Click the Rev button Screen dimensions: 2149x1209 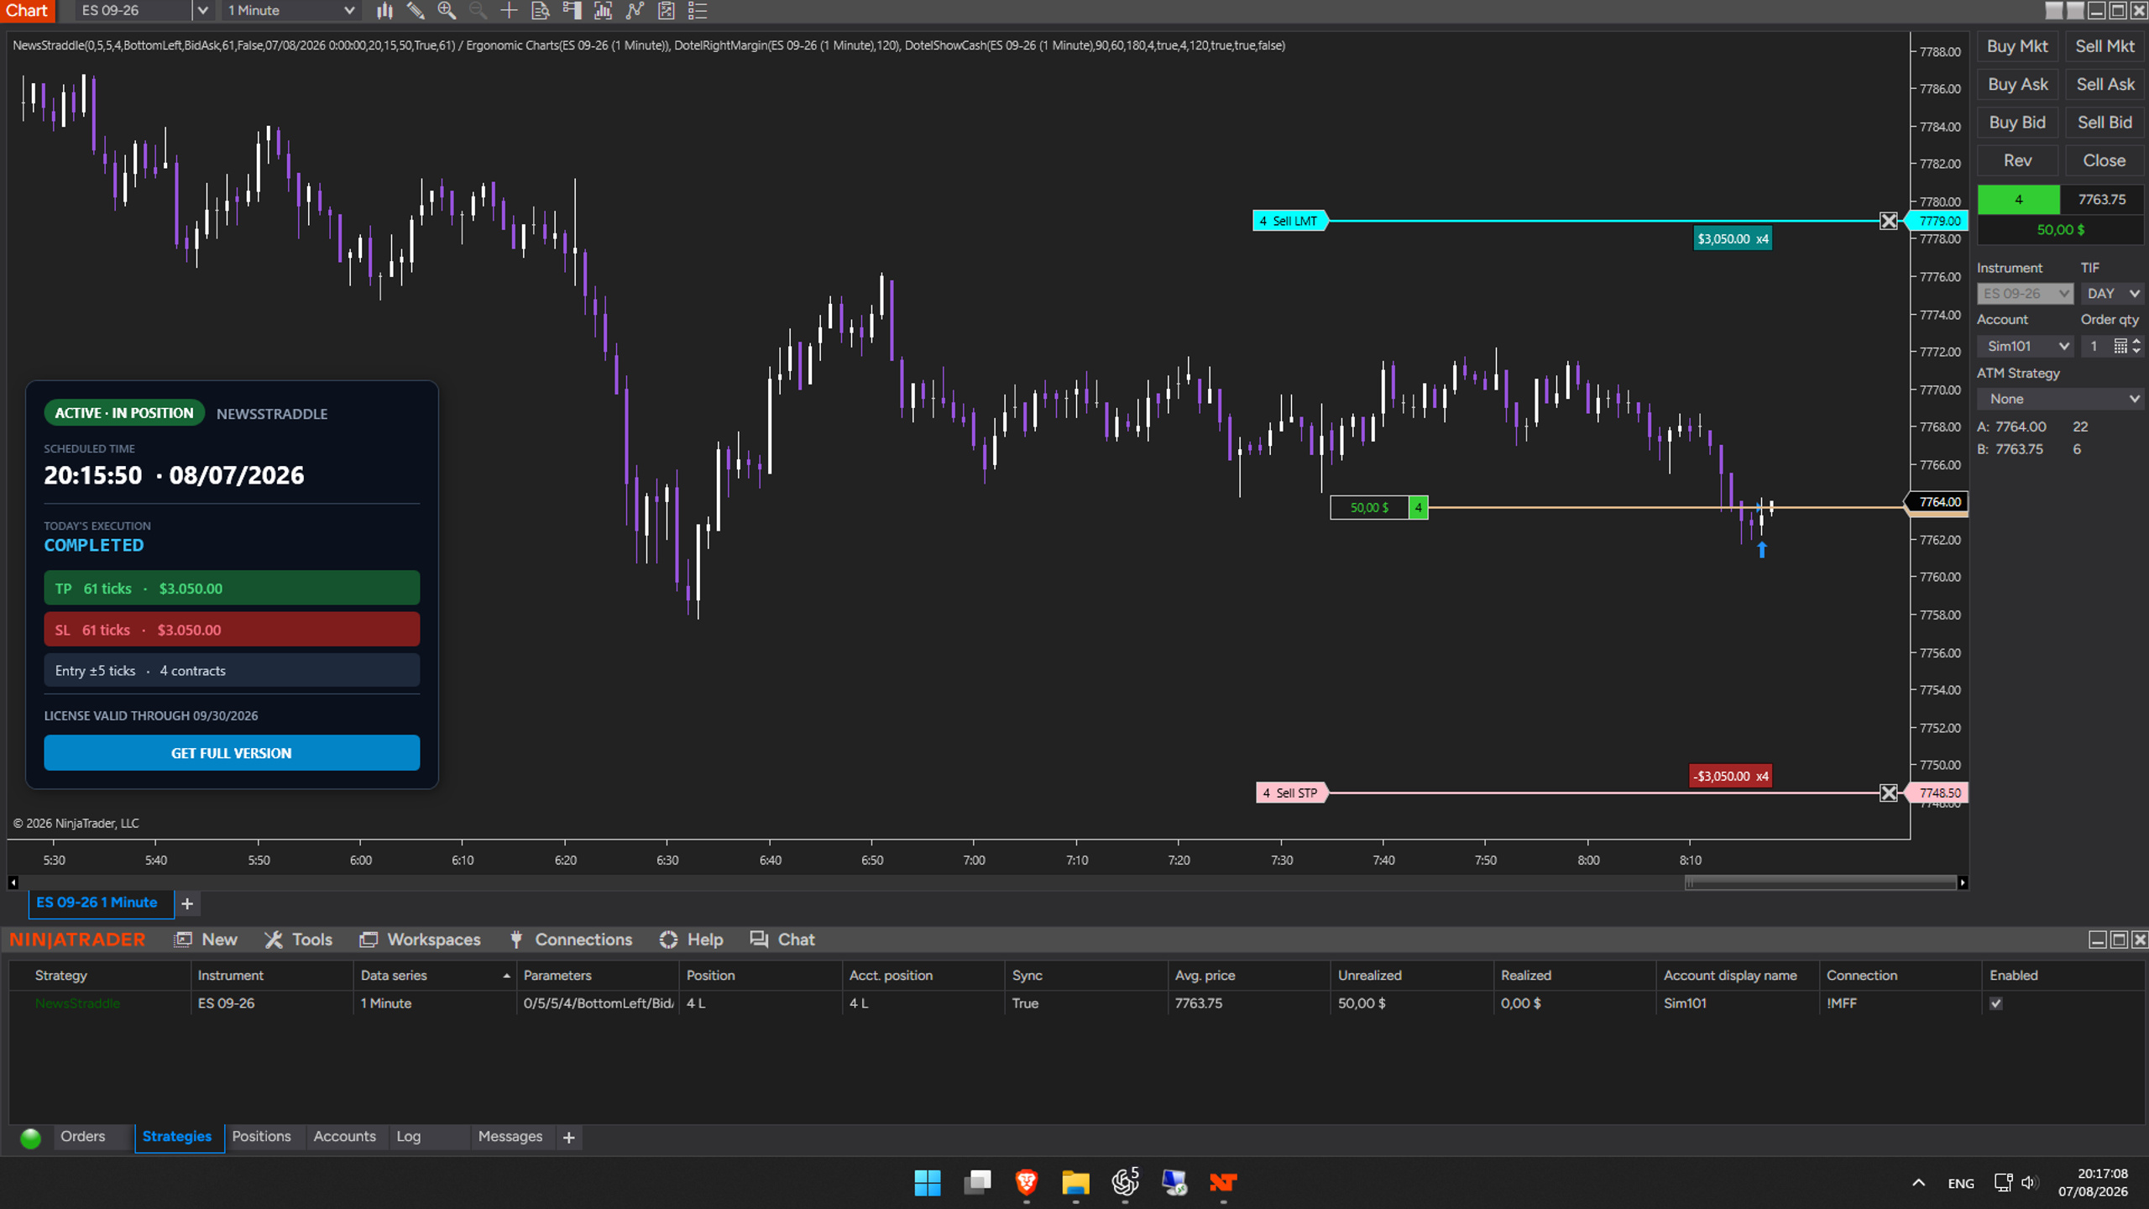[x=2017, y=160]
